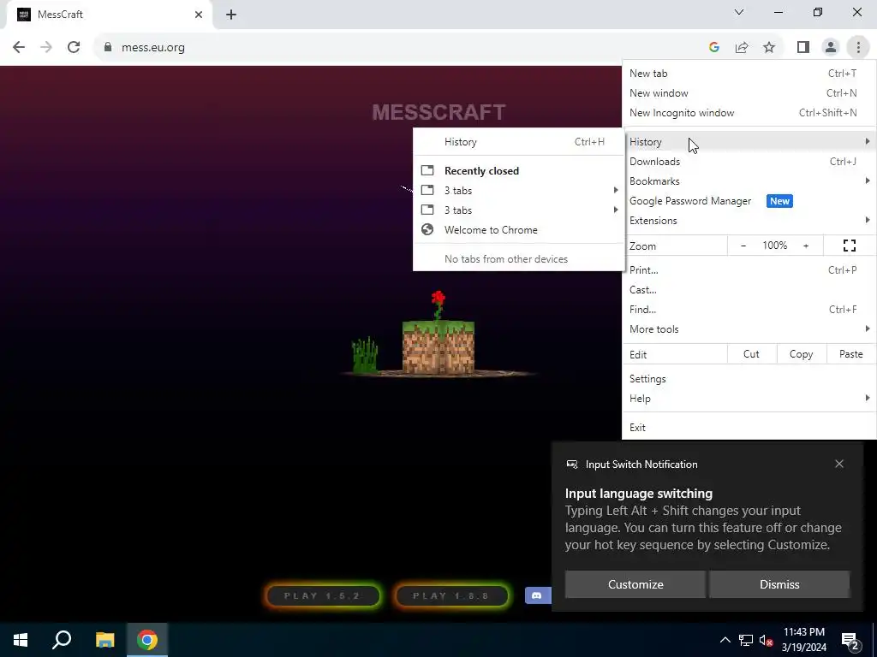
Task: Click the tab search chevron in title bar
Action: pyautogui.click(x=739, y=12)
